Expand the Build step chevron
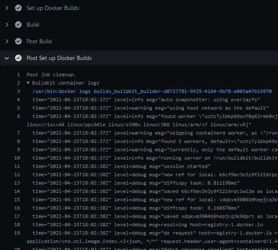Image resolution: width=278 pixels, height=250 pixels. [x=7, y=25]
